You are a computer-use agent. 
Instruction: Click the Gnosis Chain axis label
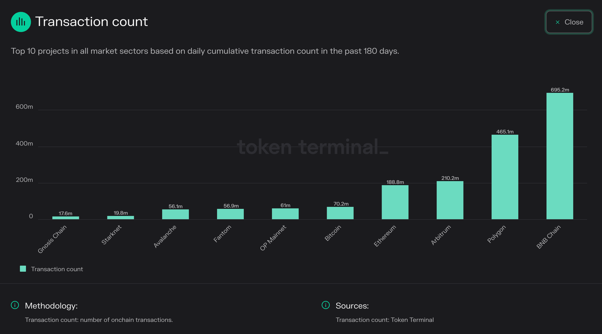pyautogui.click(x=52, y=239)
